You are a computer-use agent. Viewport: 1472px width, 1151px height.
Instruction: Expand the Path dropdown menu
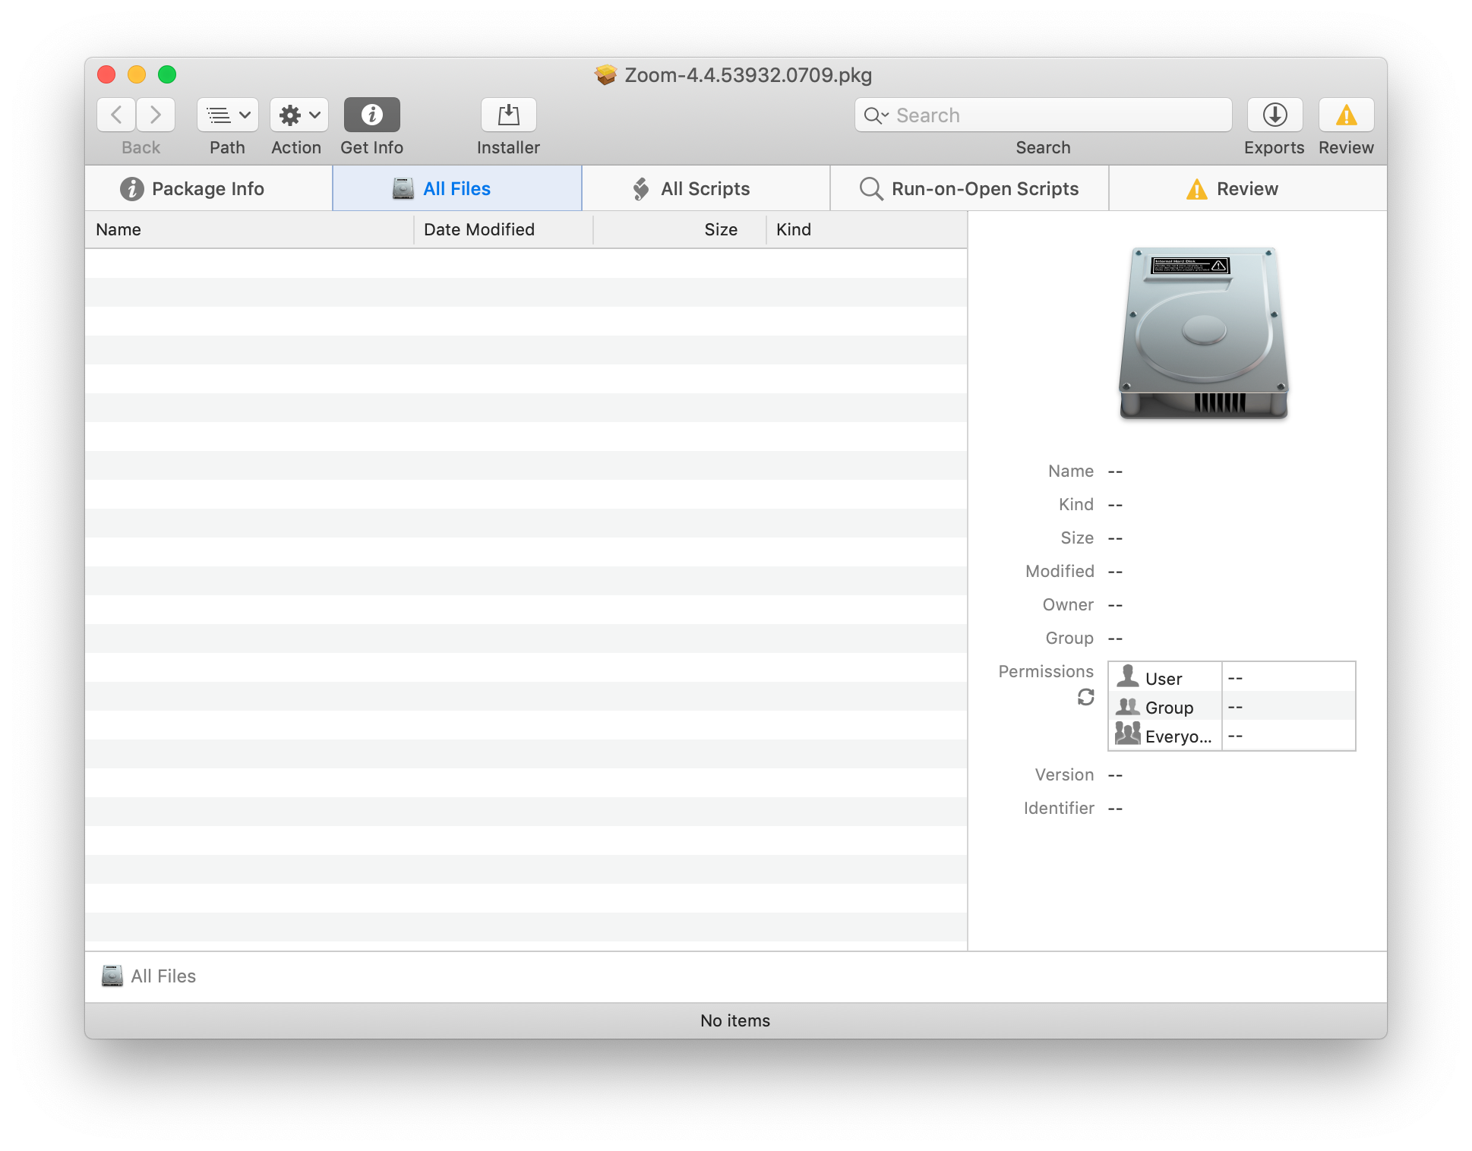[227, 115]
